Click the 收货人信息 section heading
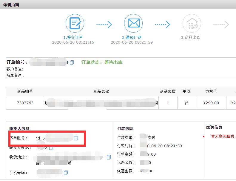This screenshot has width=236, height=181. pyautogui.click(x=19, y=128)
